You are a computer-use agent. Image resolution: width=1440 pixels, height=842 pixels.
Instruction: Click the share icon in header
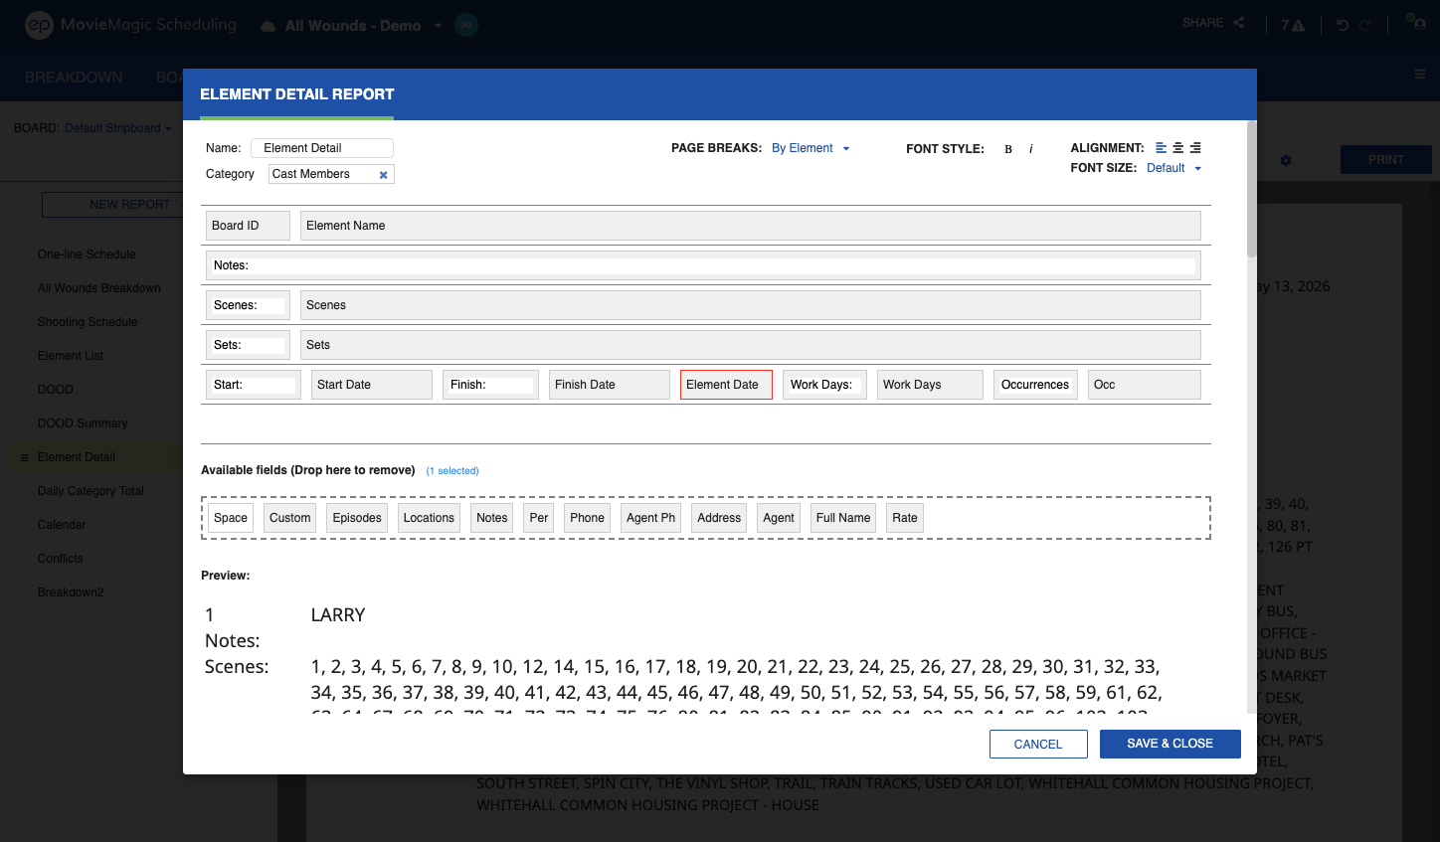[x=1239, y=23]
